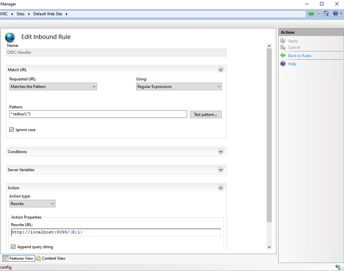344x271 pixels.
Task: Open Help link in Actions pane
Action: (292, 64)
